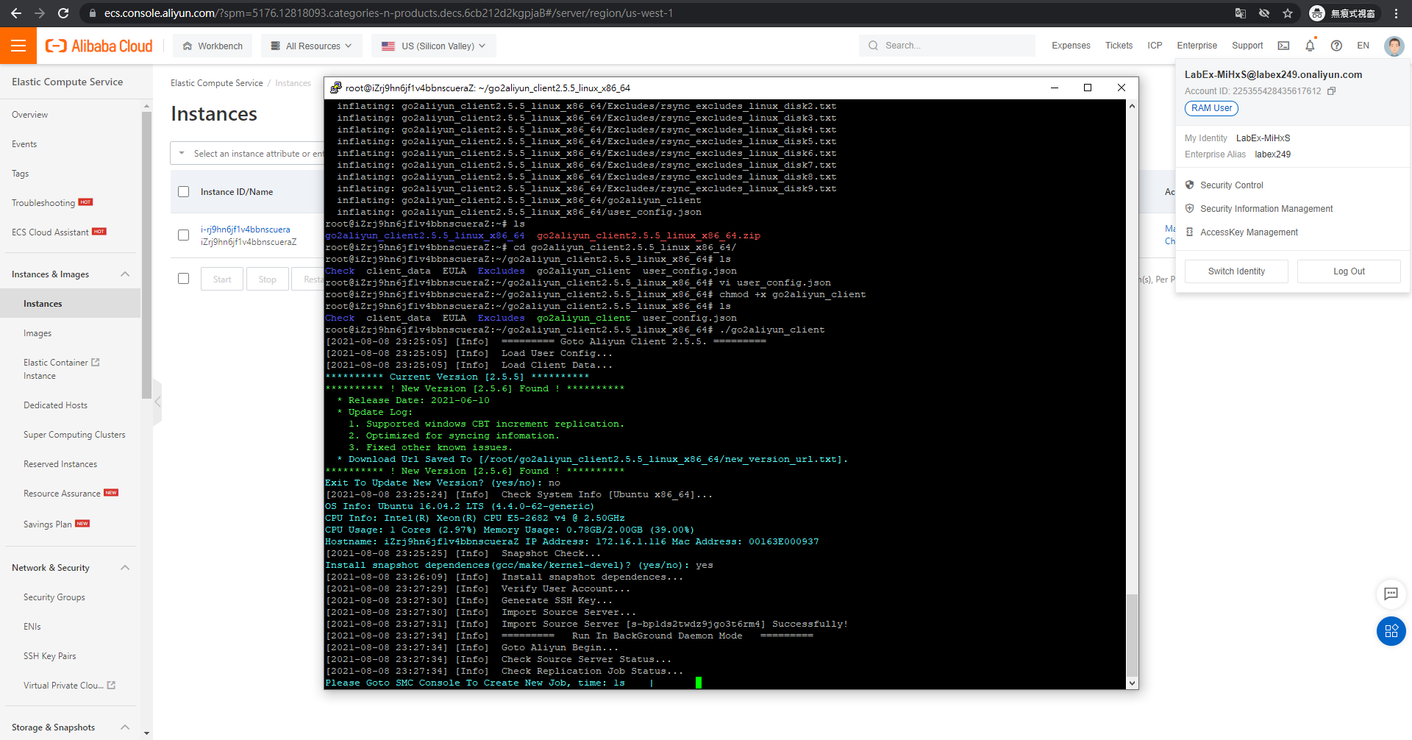Viewport: 1412px width, 740px height.
Task: Click the Switch Identity button
Action: tap(1236, 271)
